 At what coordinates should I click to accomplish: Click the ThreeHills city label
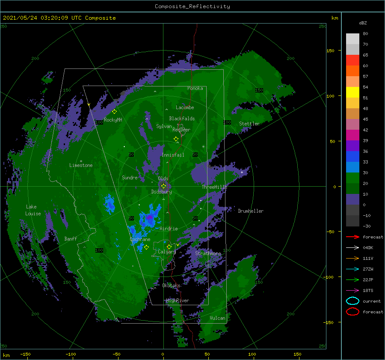pyautogui.click(x=215, y=187)
